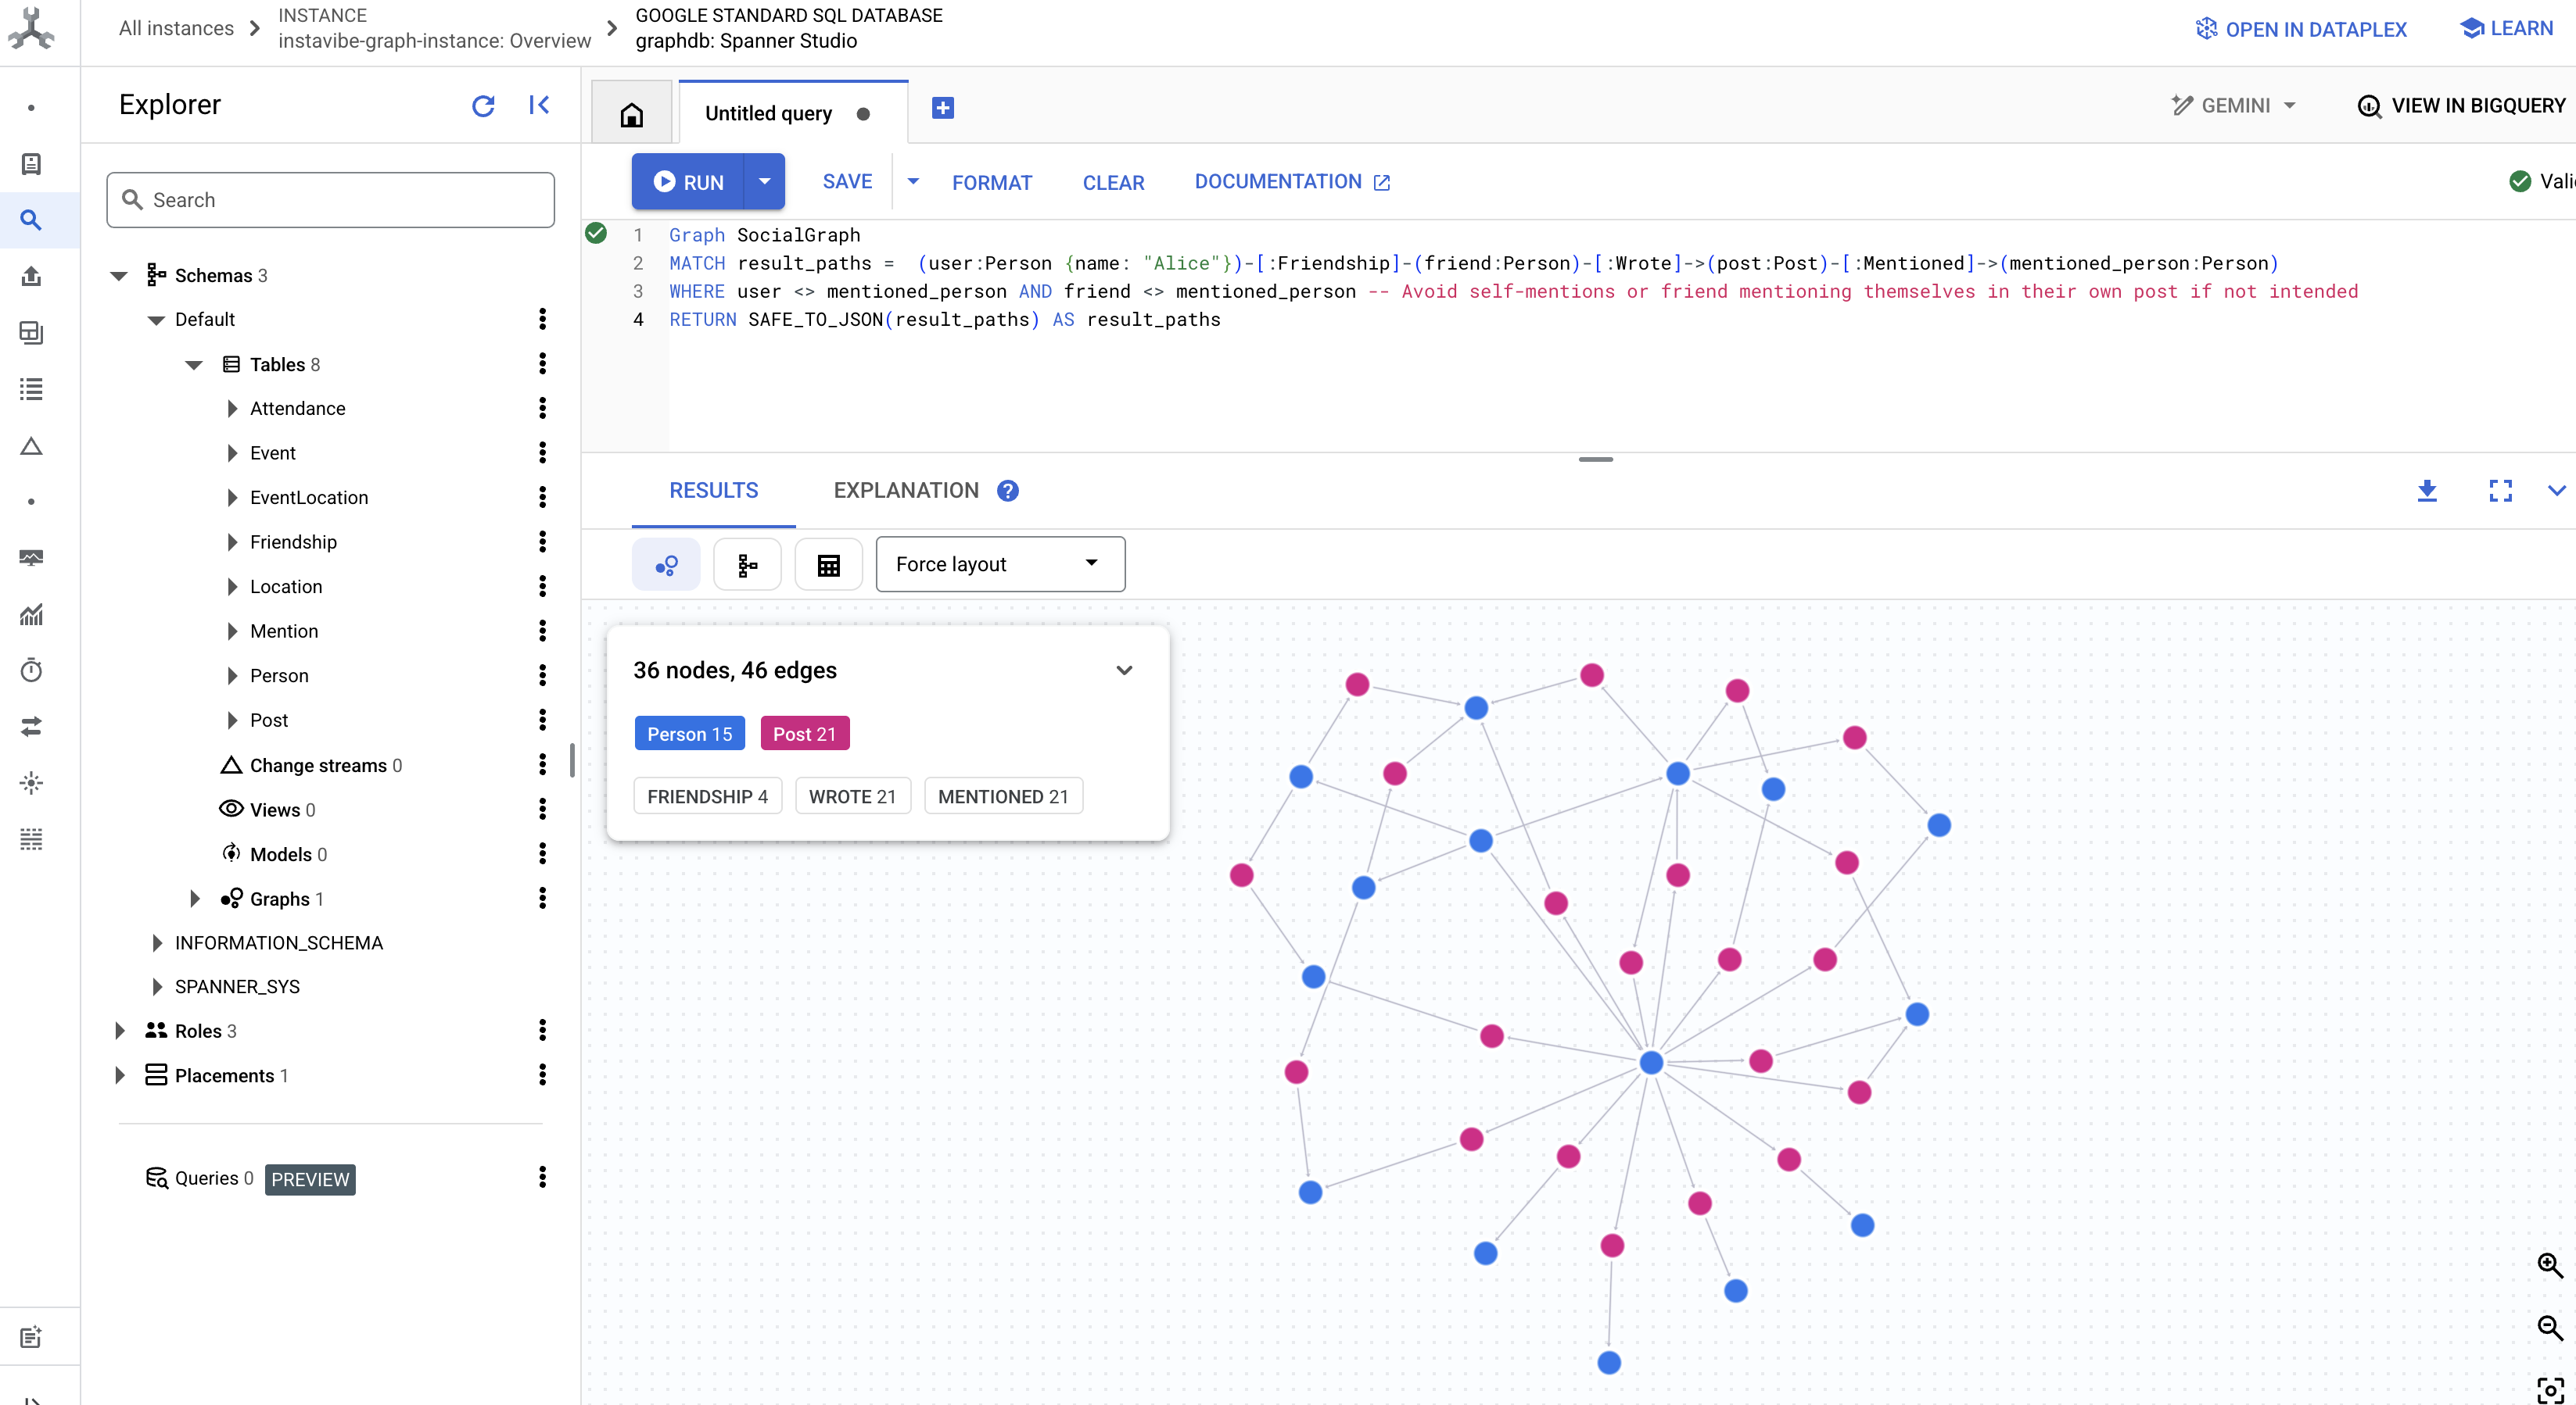Switch to the EXPLANATION tab
2576x1405 pixels.
[x=905, y=490]
